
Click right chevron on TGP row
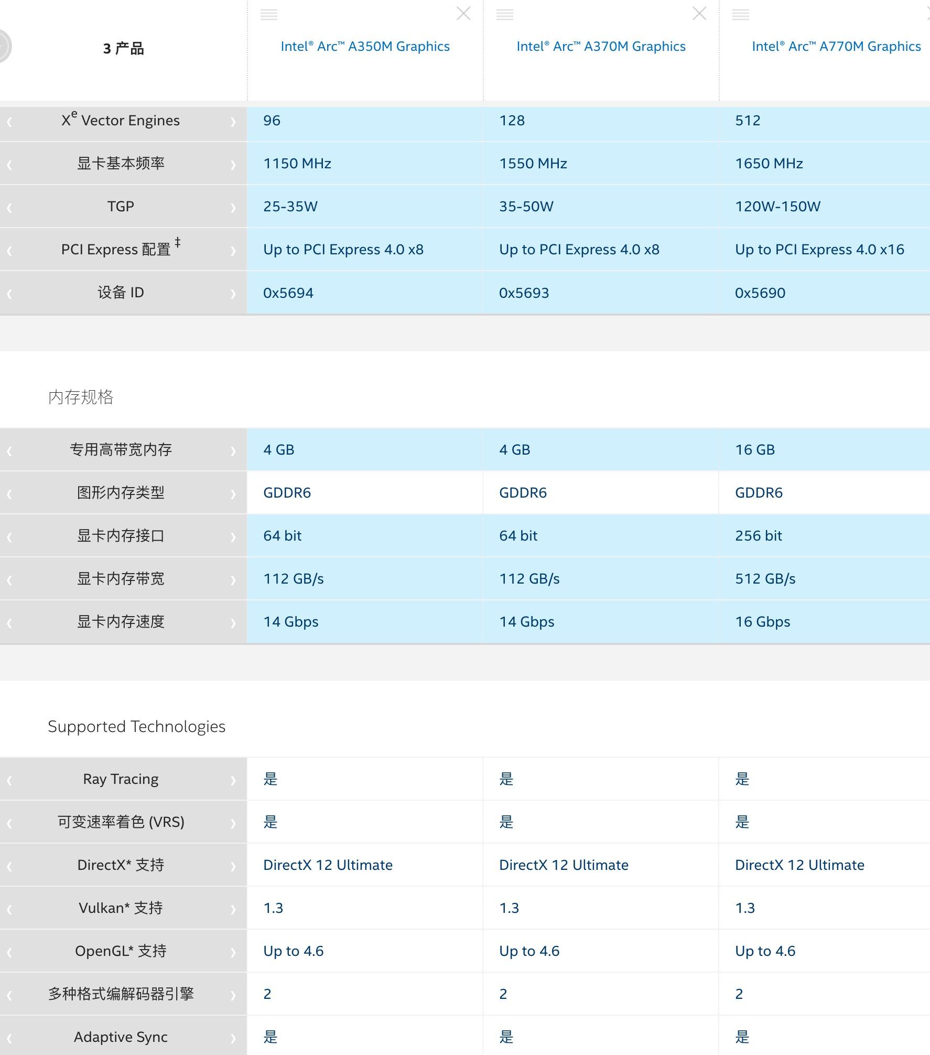(x=233, y=208)
